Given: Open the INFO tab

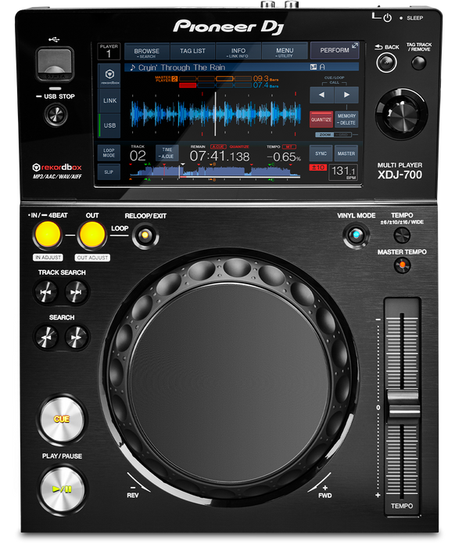Looking at the screenshot, I should [x=238, y=52].
